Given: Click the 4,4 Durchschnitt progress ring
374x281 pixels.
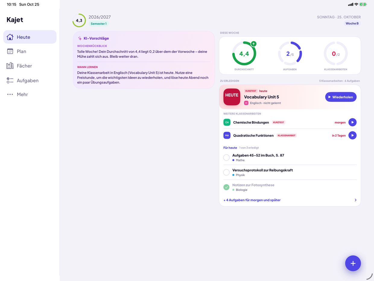Looking at the screenshot, I should tap(244, 54).
